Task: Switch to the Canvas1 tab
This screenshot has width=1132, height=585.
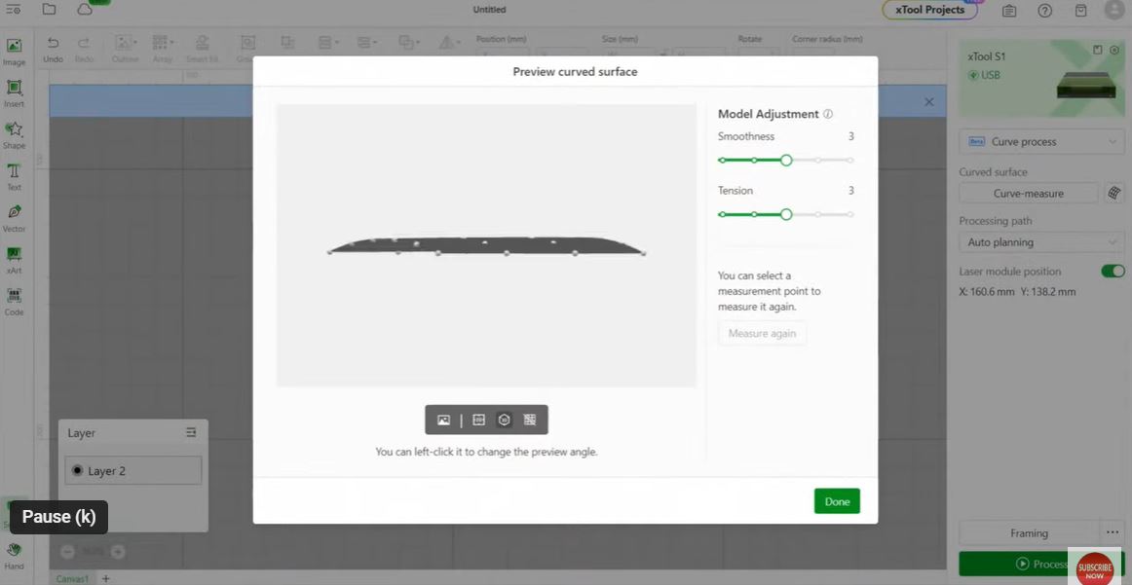Action: [x=72, y=578]
